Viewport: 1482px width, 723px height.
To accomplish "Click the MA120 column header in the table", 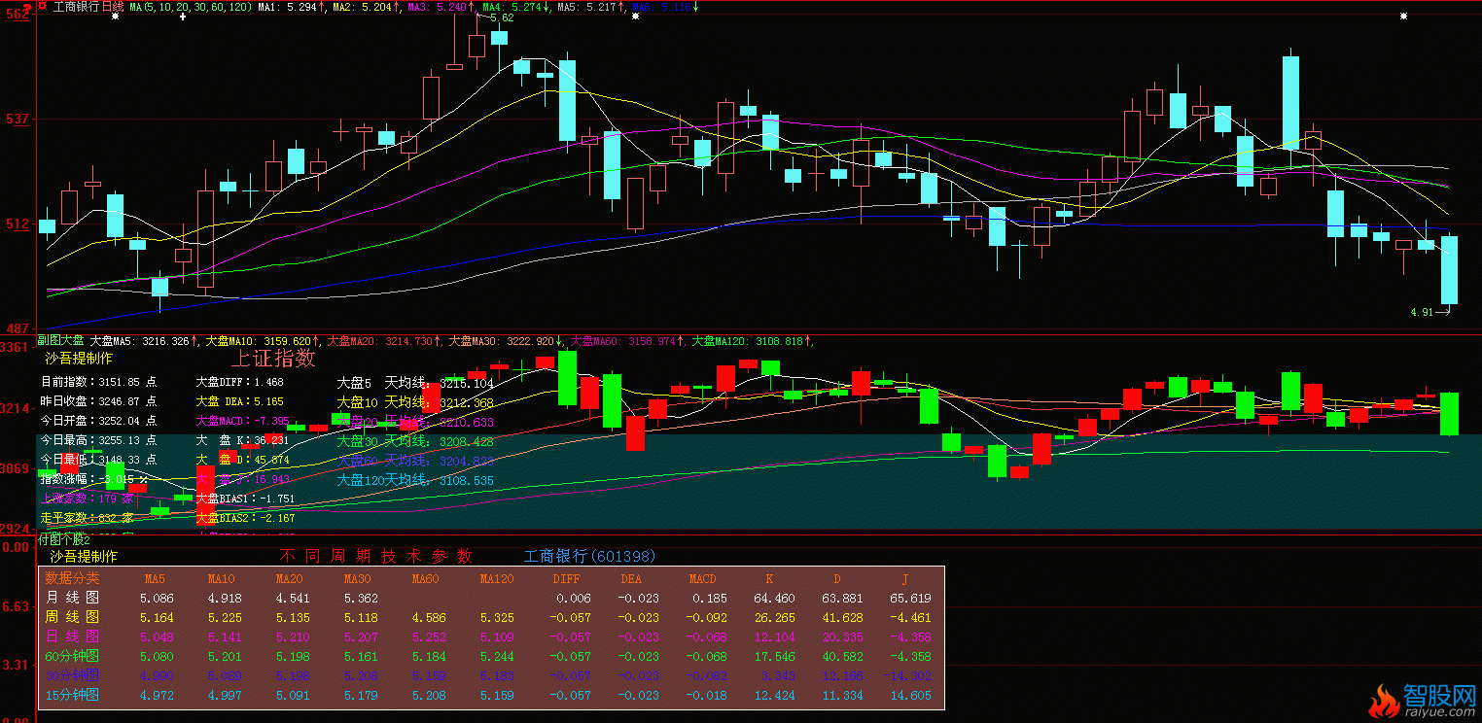I will 496,579.
